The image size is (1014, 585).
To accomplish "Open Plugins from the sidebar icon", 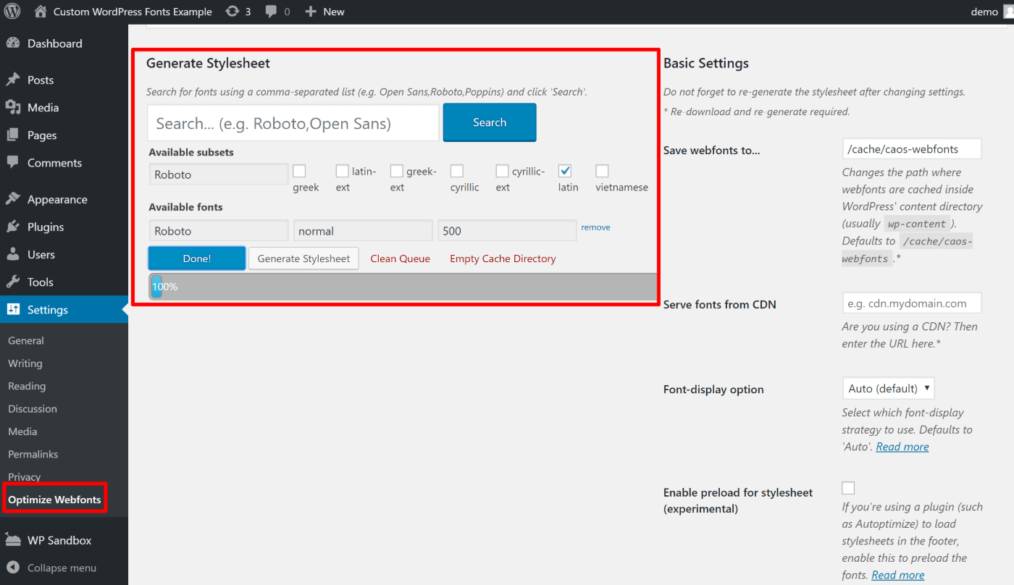I will (x=14, y=227).
